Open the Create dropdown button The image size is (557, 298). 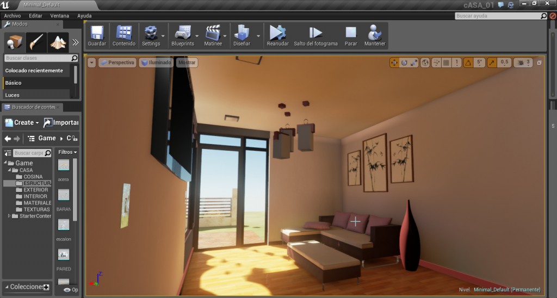coord(22,122)
